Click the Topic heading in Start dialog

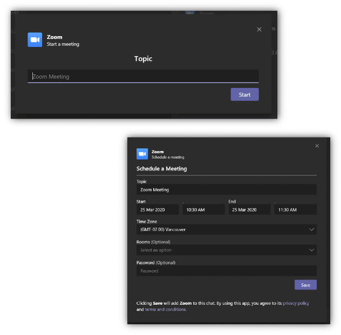coord(143,58)
